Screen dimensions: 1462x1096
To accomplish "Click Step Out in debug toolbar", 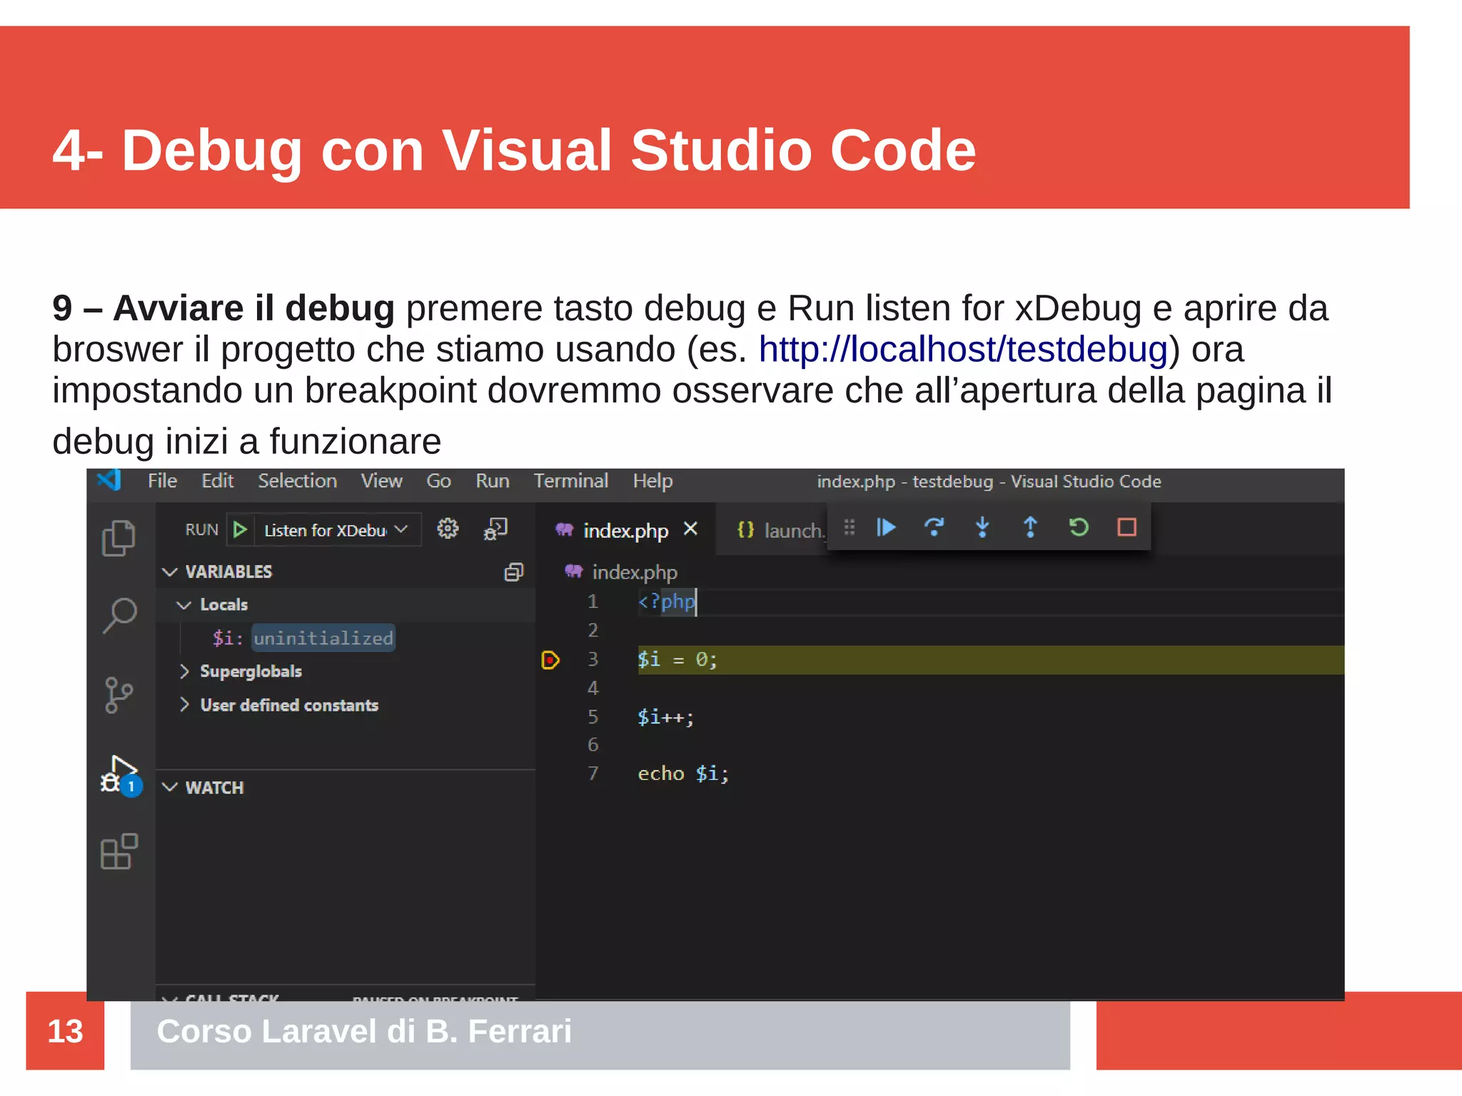I will 1030,527.
